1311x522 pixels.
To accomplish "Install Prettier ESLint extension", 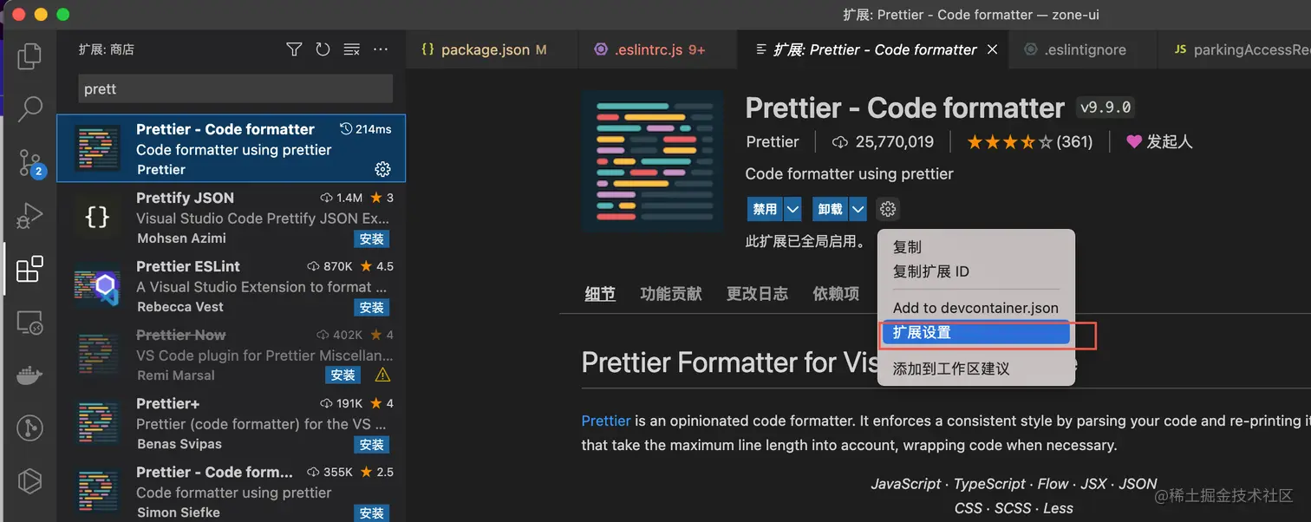I will click(371, 308).
